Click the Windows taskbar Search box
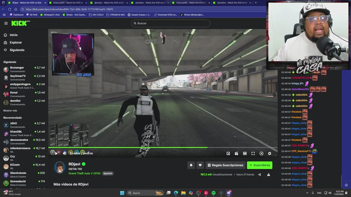Image resolution: width=351 pixels, height=197 pixels. [145, 193]
